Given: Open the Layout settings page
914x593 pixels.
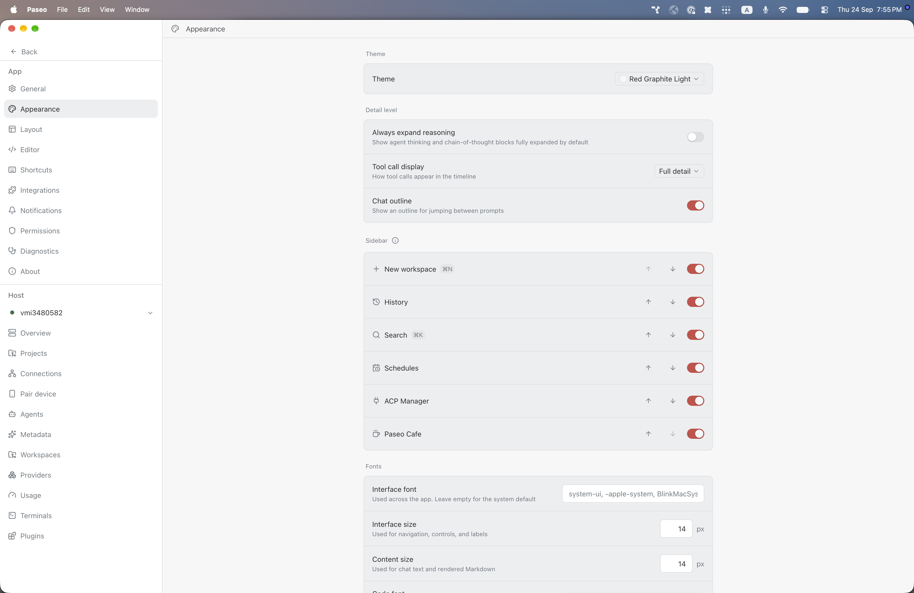Looking at the screenshot, I should [81, 129].
